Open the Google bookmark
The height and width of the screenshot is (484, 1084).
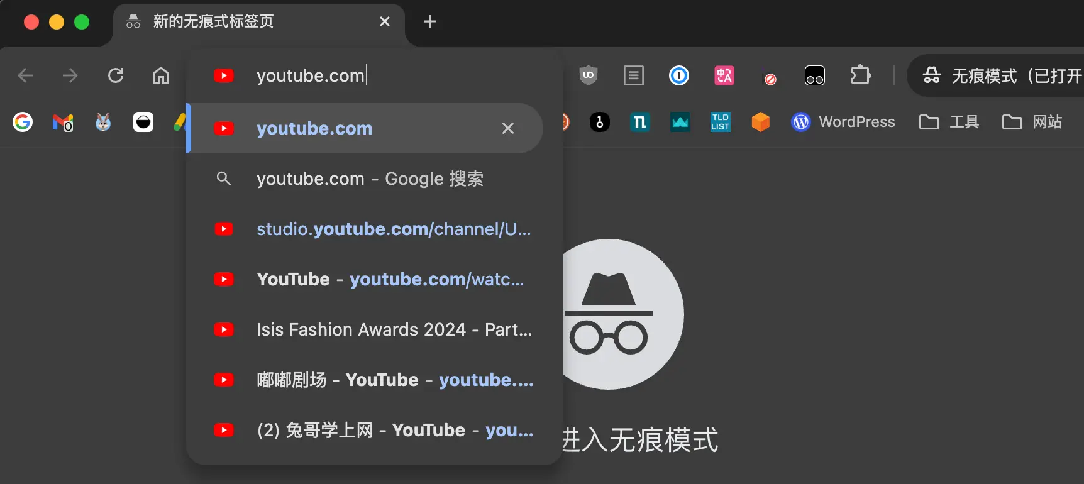[23, 122]
